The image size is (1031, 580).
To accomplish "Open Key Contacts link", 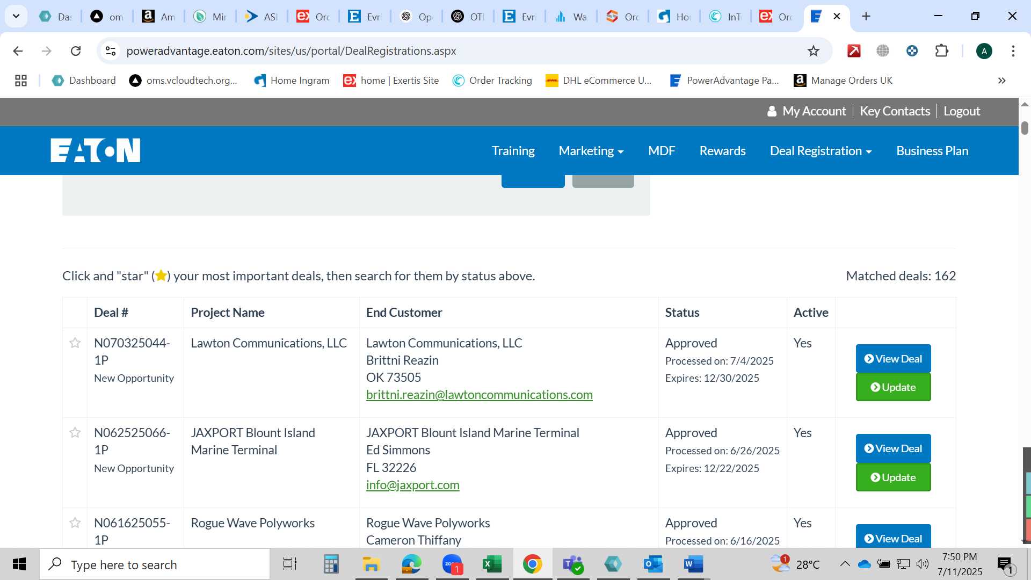I will point(895,111).
